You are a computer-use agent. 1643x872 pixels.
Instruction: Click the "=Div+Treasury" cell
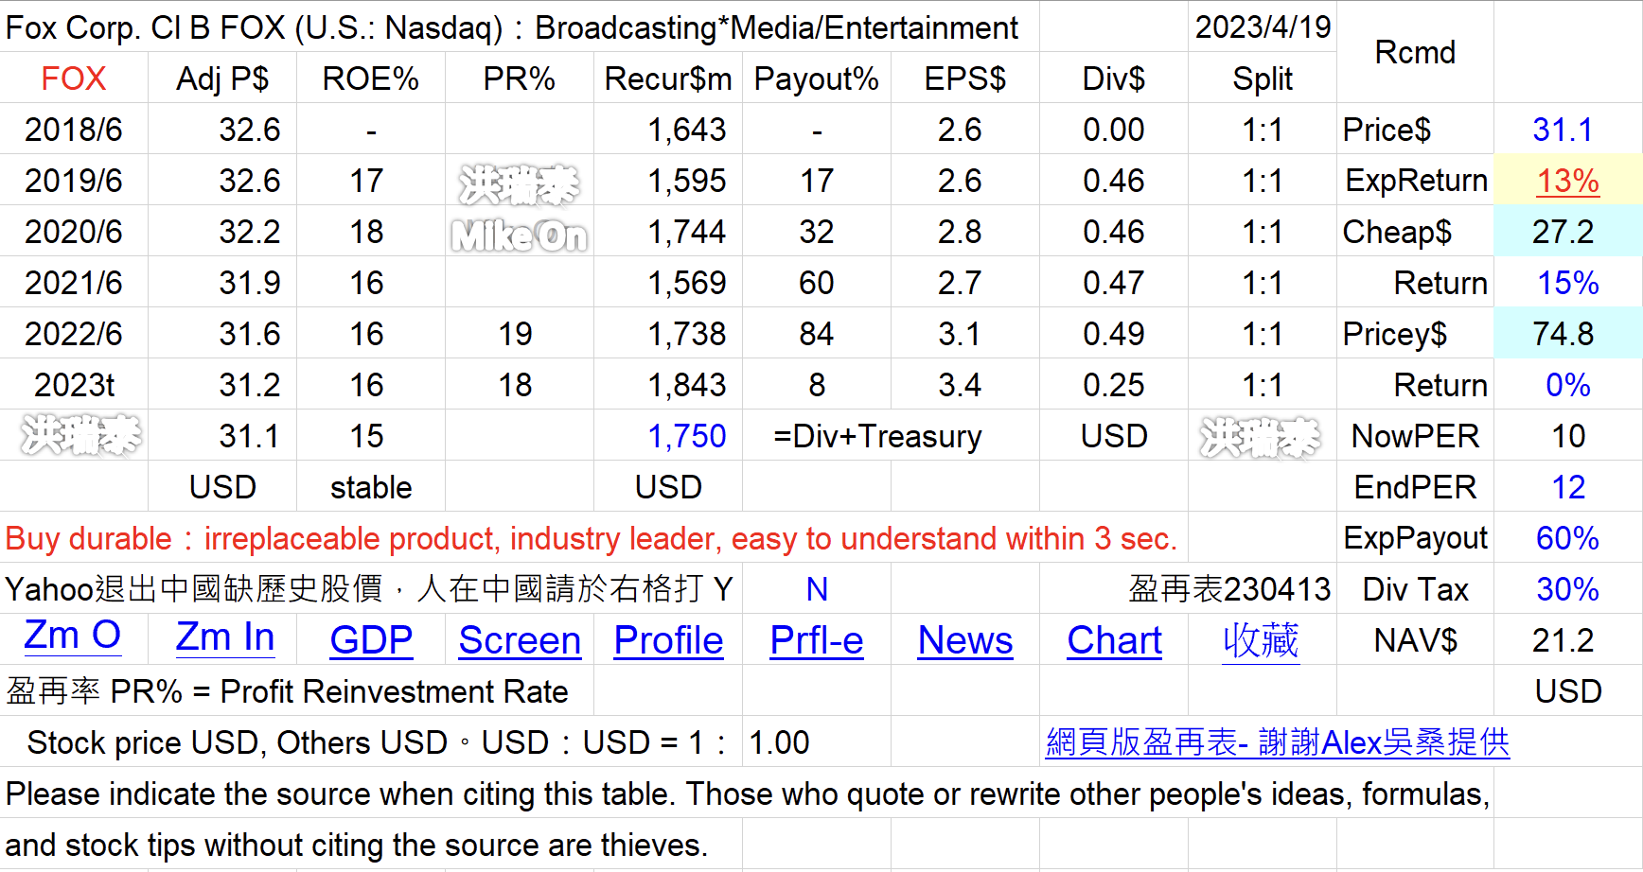click(x=877, y=436)
